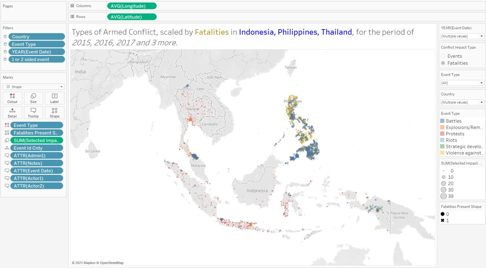Open the Tooltip editor from the Marks card

coord(33,112)
